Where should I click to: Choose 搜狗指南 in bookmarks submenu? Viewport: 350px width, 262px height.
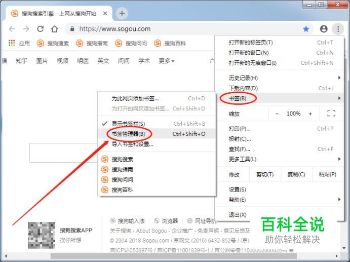[157, 170]
